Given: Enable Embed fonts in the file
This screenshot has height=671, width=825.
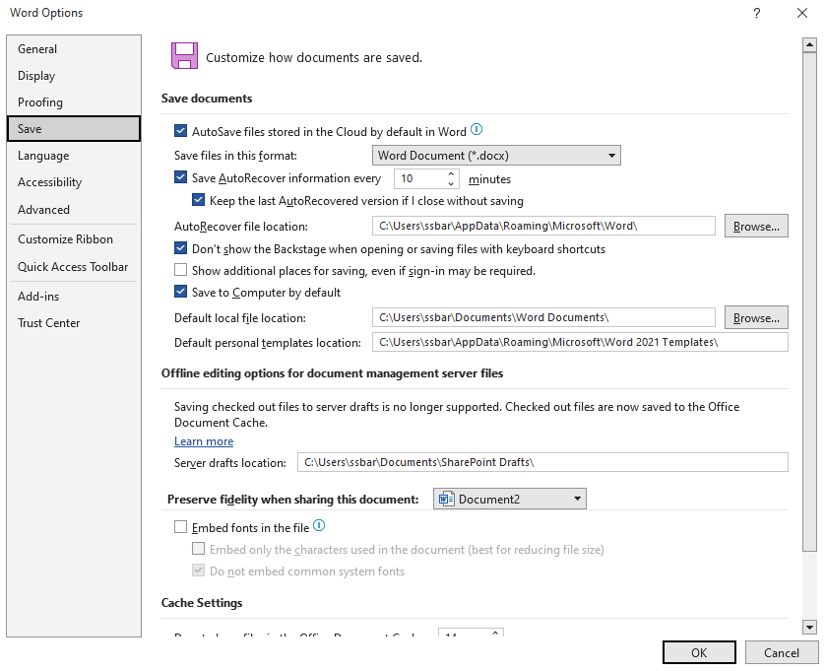Looking at the screenshot, I should (180, 527).
